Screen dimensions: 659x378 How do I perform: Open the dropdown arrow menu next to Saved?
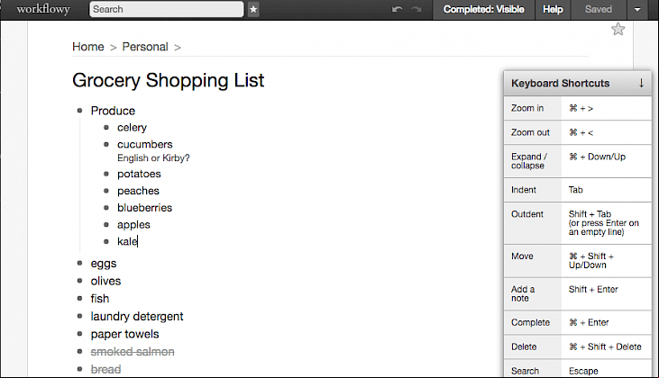[x=637, y=9]
